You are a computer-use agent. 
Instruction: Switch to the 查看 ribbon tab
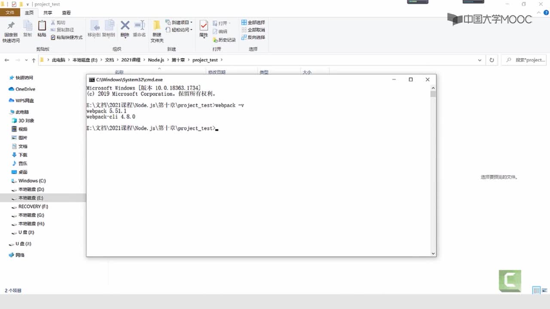(66, 13)
